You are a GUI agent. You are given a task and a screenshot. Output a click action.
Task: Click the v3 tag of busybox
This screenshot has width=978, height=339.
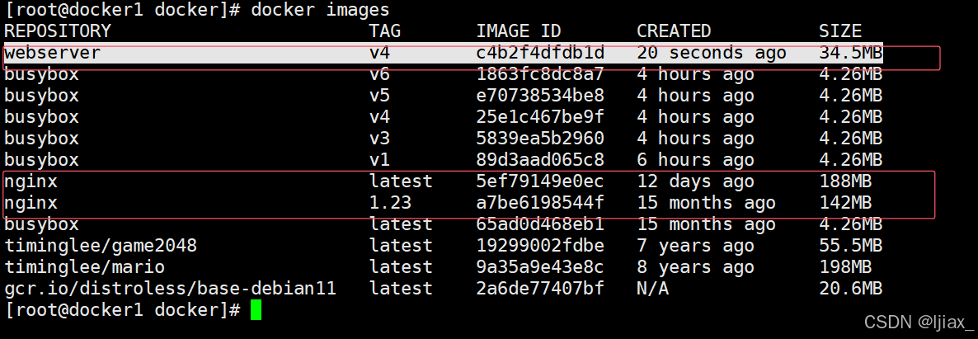point(380,138)
